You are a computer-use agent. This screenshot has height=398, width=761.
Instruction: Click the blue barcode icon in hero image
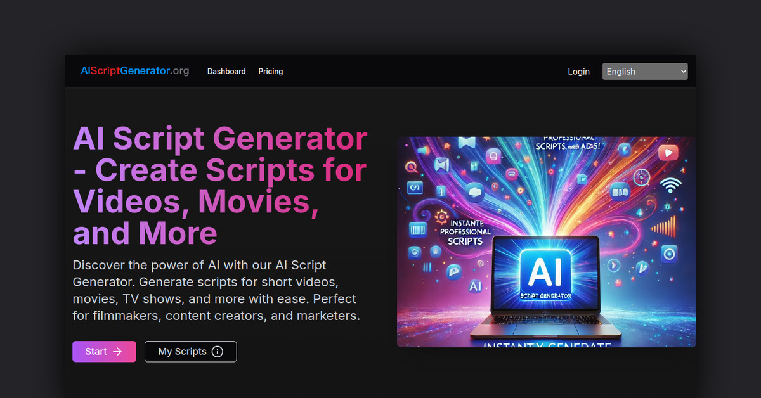(x=417, y=228)
